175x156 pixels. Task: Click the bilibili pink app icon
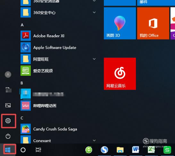pos(26,106)
